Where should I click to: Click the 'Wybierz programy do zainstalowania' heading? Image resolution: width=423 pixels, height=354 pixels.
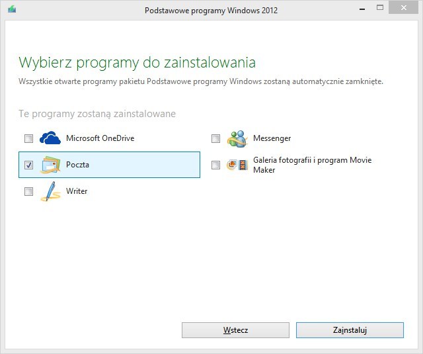(x=137, y=63)
